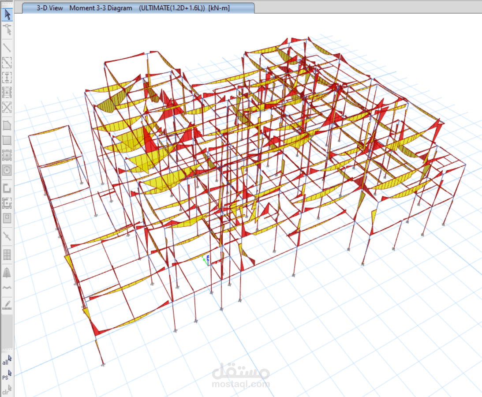Choose the wavy line draw tool
The width and height of the screenshot is (482, 397).
[x=7, y=288]
